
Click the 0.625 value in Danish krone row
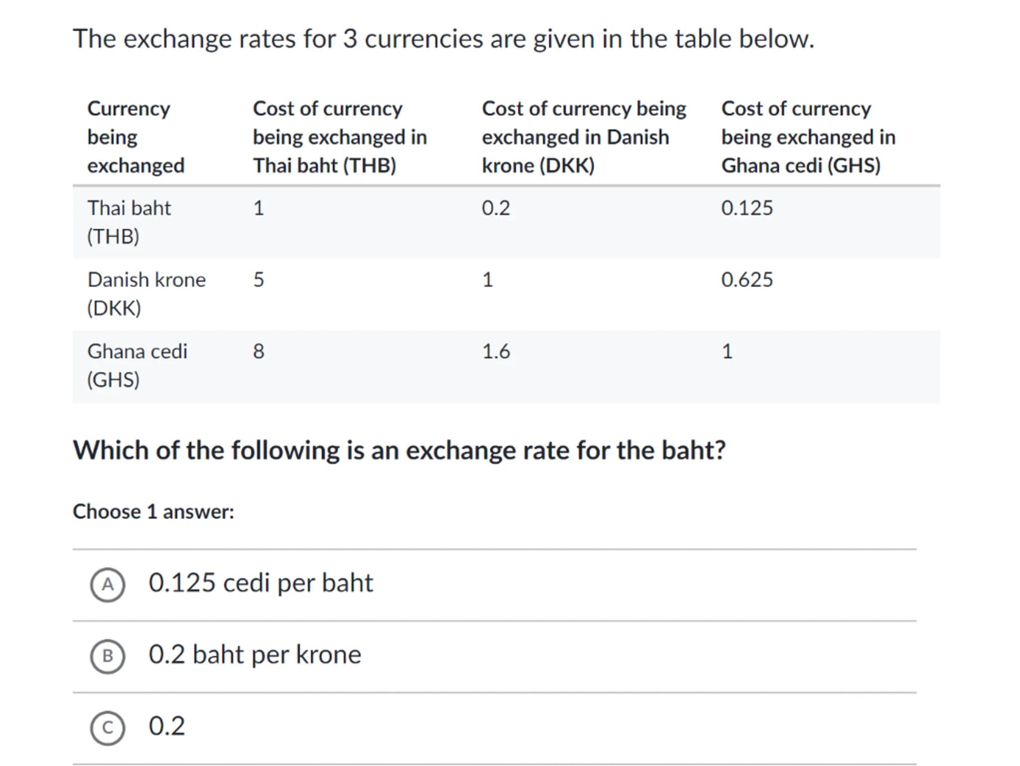point(747,280)
